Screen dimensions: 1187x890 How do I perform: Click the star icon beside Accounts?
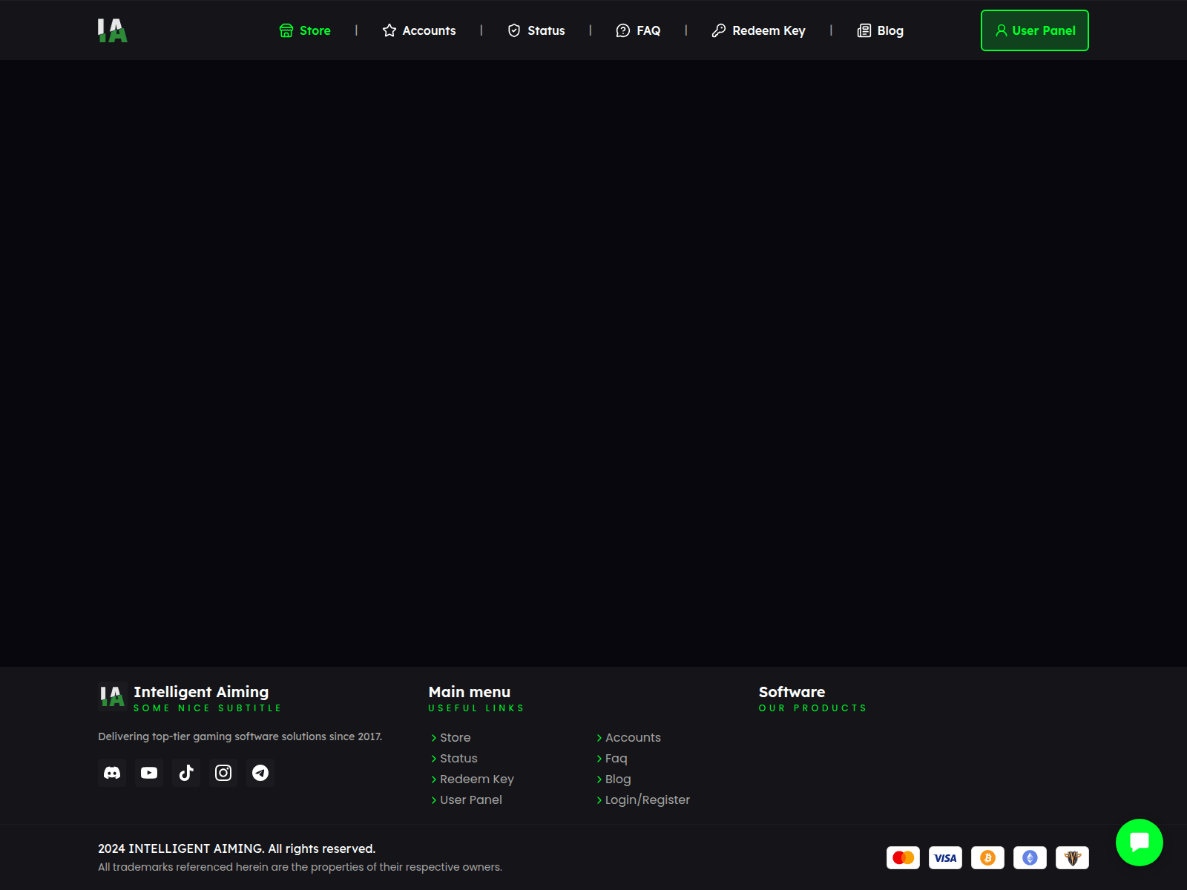point(389,30)
